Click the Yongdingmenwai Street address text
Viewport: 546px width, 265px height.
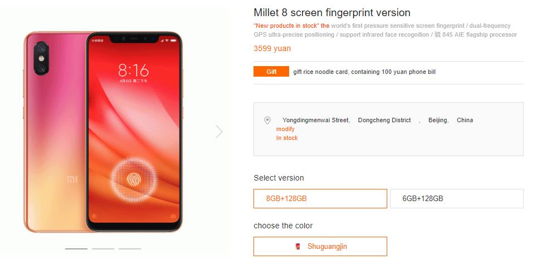point(316,120)
